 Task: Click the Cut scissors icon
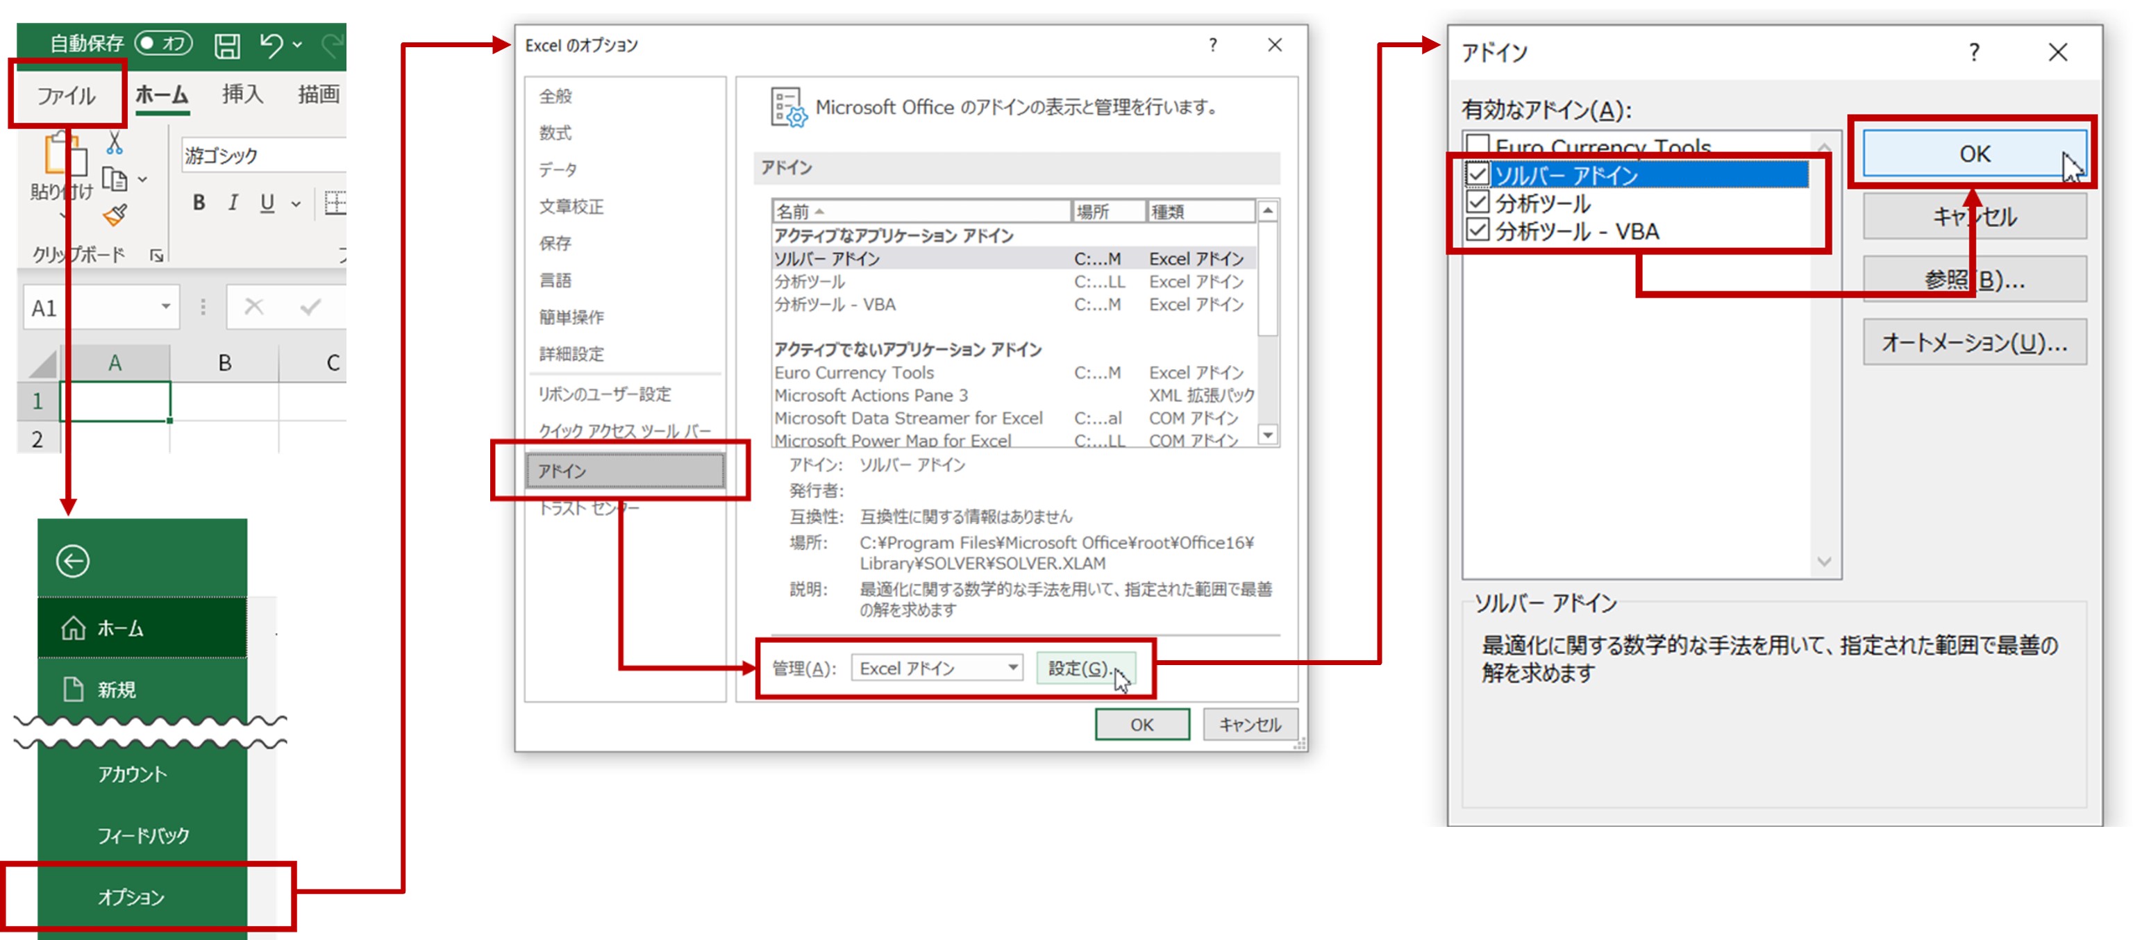tap(115, 143)
